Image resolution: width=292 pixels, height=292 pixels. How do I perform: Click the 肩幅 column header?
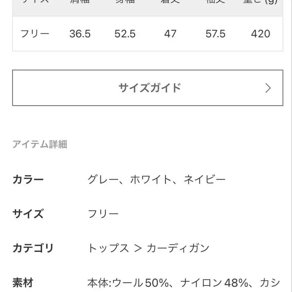click(80, 3)
